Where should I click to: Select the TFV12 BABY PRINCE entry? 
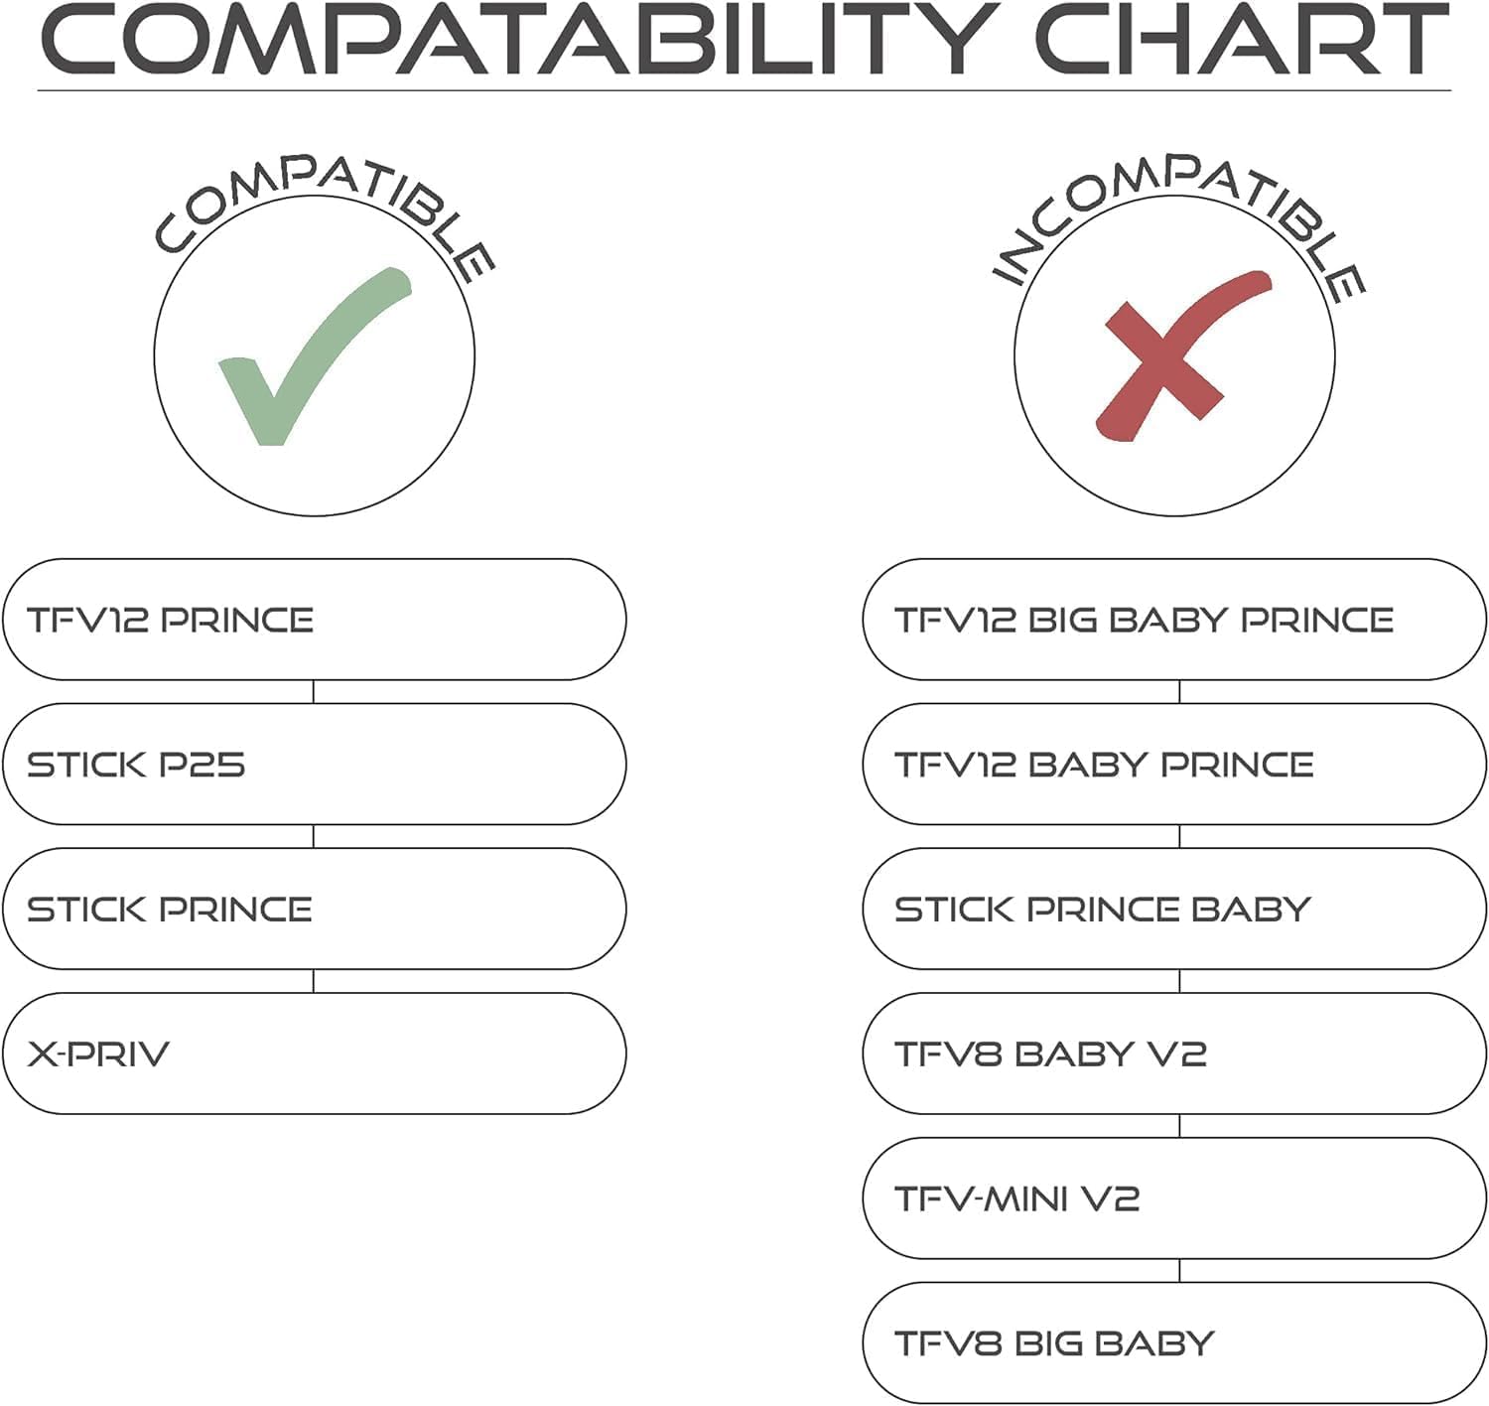pyautogui.click(x=1173, y=765)
